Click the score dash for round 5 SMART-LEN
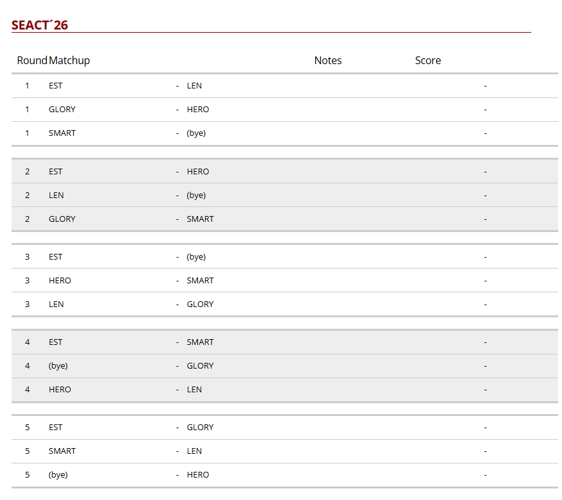This screenshot has height=500, width=562. pos(485,451)
